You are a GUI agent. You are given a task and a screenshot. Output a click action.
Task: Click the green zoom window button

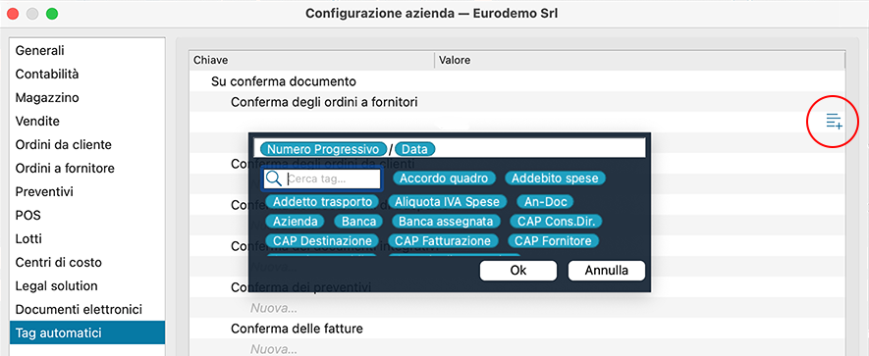pyautogui.click(x=52, y=14)
